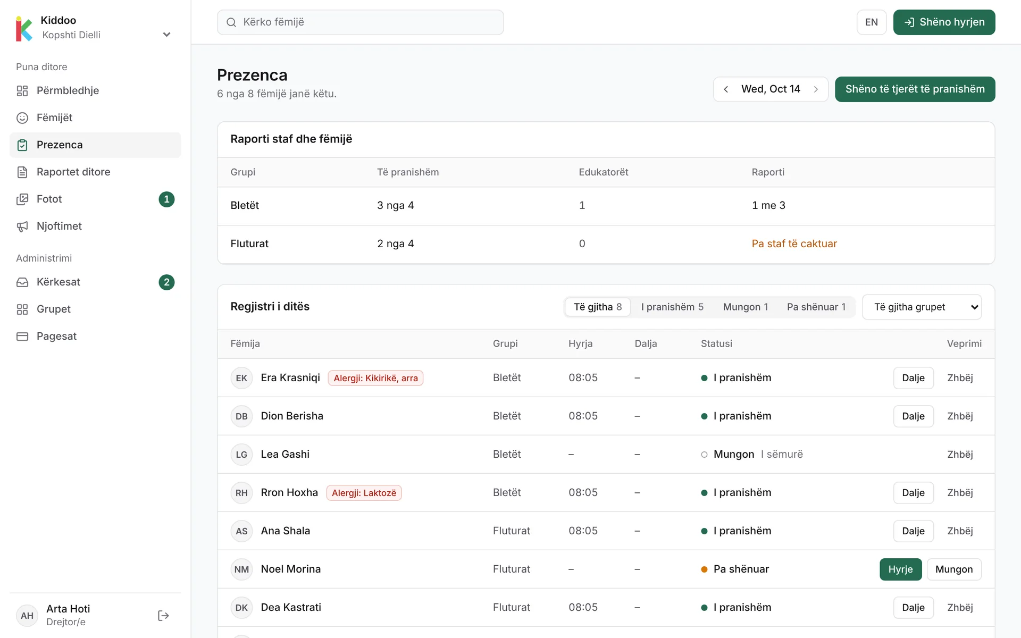The width and height of the screenshot is (1021, 638).
Task: Click the search magnifier icon
Action: pyautogui.click(x=231, y=22)
